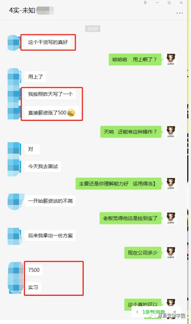Image resolution: width=191 pixels, height=324 pixels.
Task: Click the 实习 message bubble
Action: (33, 287)
